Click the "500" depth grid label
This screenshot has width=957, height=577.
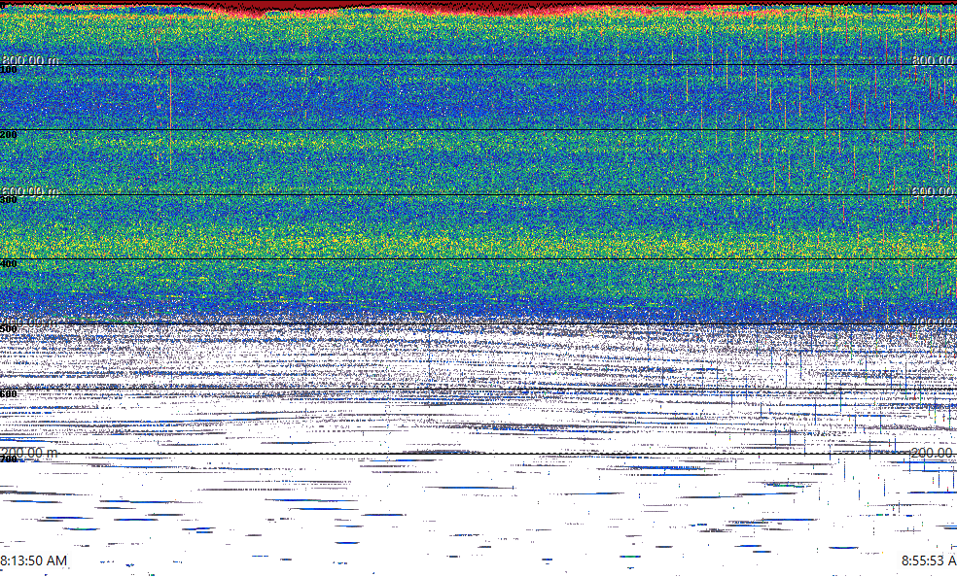9,329
